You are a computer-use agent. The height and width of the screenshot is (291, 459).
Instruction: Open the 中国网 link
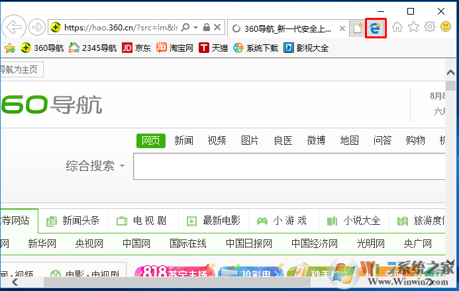pos(136,243)
